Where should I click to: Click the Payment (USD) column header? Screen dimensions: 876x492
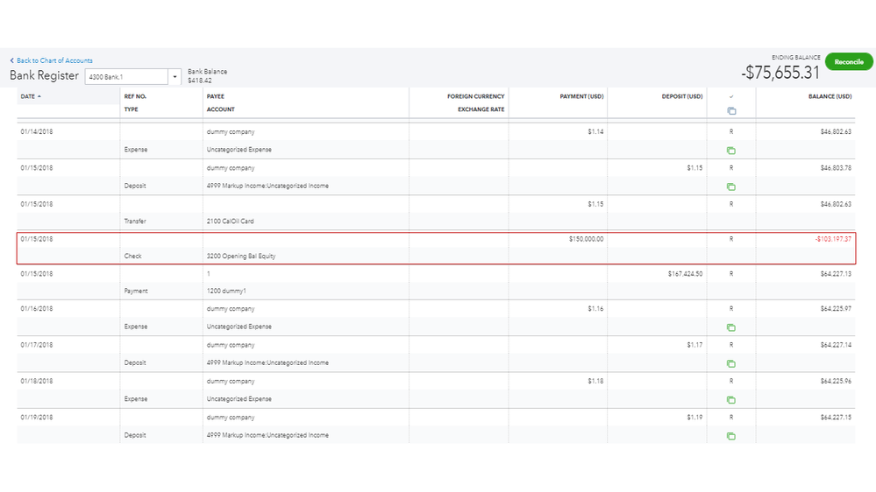581,96
